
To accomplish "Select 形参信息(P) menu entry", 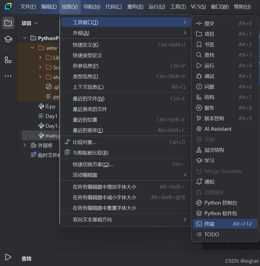I will click(x=125, y=66).
